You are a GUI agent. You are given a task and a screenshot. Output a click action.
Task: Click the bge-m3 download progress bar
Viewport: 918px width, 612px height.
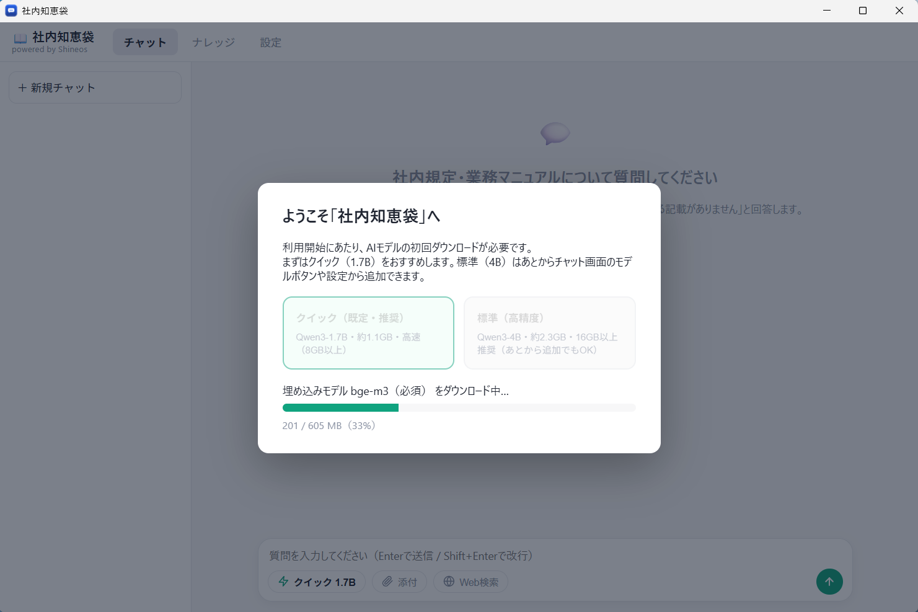pyautogui.click(x=459, y=407)
